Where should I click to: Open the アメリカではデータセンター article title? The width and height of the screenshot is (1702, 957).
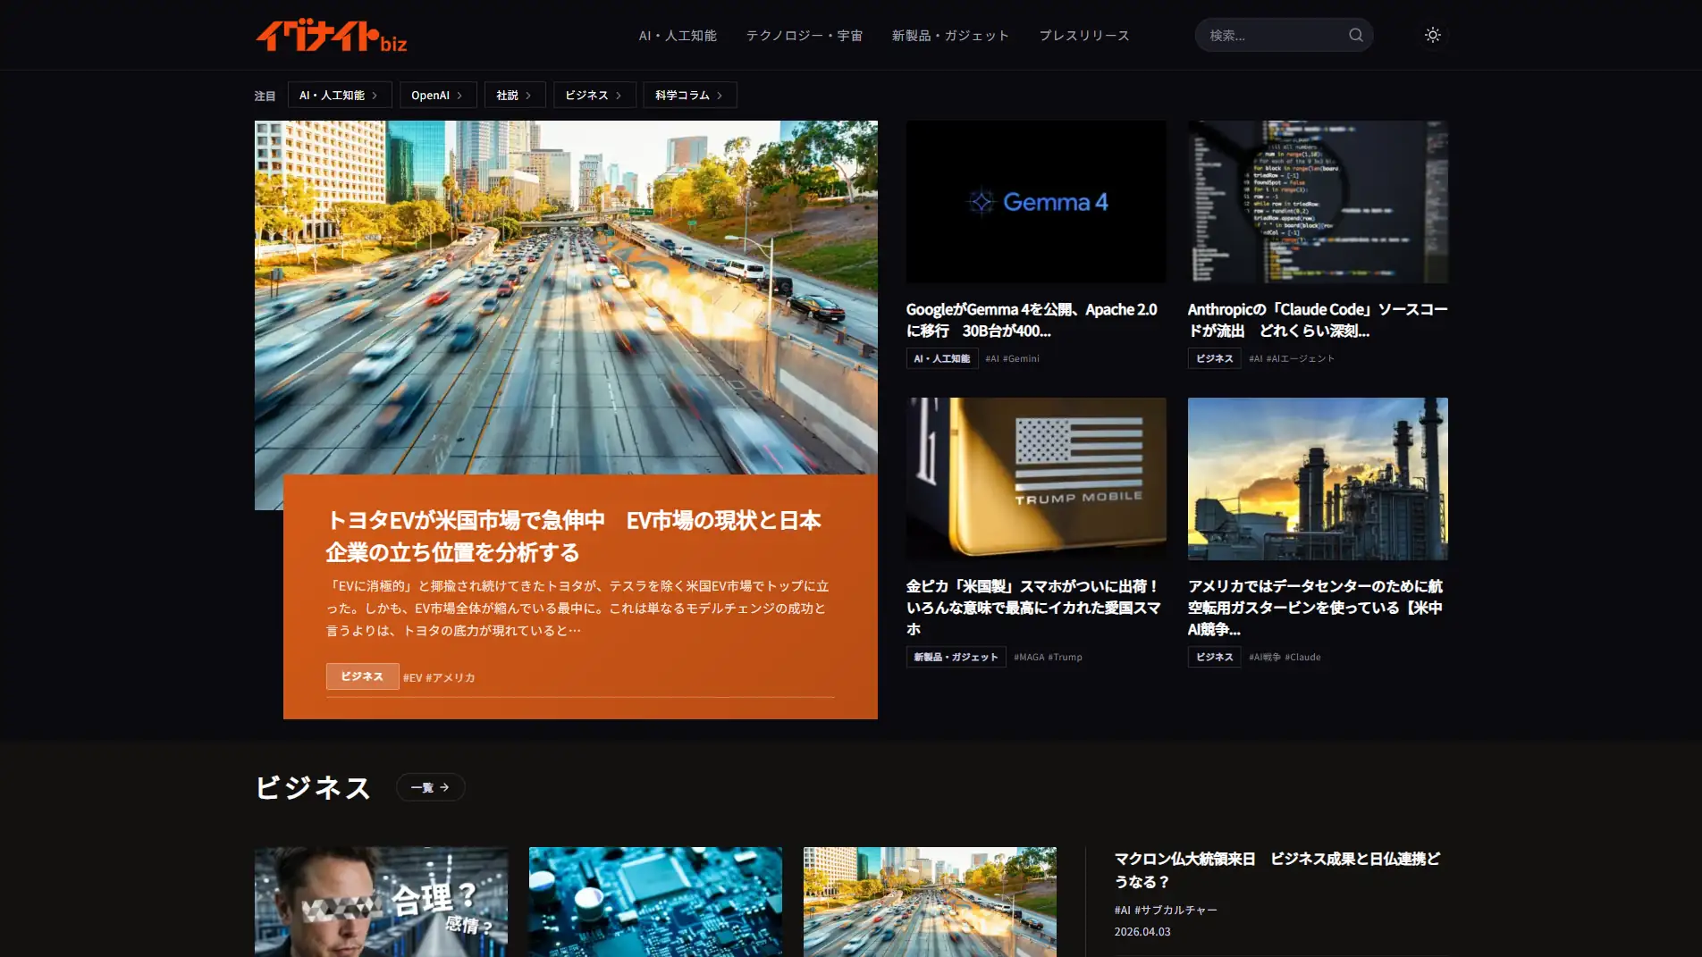coord(1315,608)
